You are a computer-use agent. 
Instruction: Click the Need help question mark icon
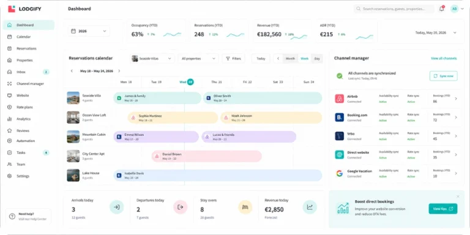click(x=12, y=217)
